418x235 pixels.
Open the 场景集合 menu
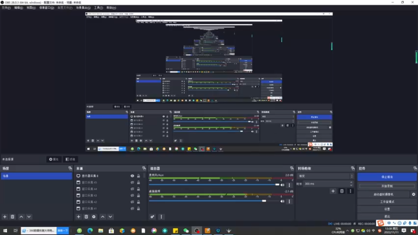(x=83, y=8)
